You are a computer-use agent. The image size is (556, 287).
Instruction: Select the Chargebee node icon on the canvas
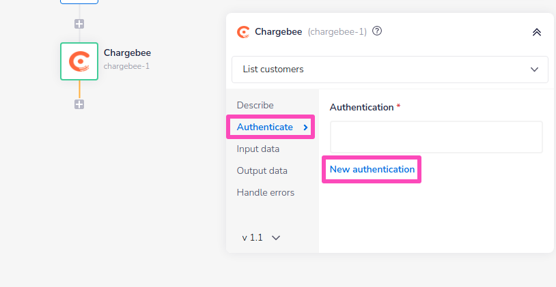click(79, 61)
